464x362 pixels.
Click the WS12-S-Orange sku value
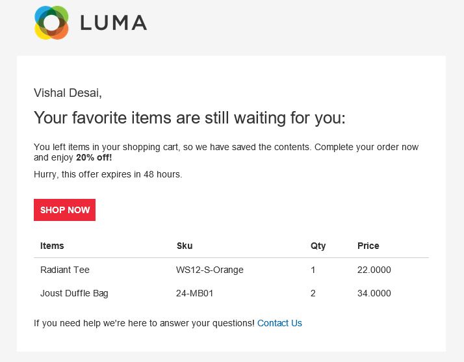tap(209, 270)
